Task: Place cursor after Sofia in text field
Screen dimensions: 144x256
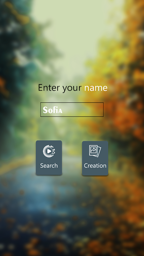Action: 63,110
